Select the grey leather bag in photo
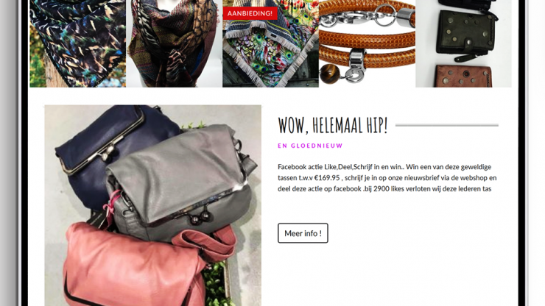545x306 pixels. (x=180, y=181)
